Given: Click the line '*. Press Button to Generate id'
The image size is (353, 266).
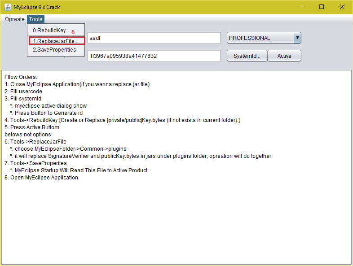Looking at the screenshot, I should click(46, 113).
